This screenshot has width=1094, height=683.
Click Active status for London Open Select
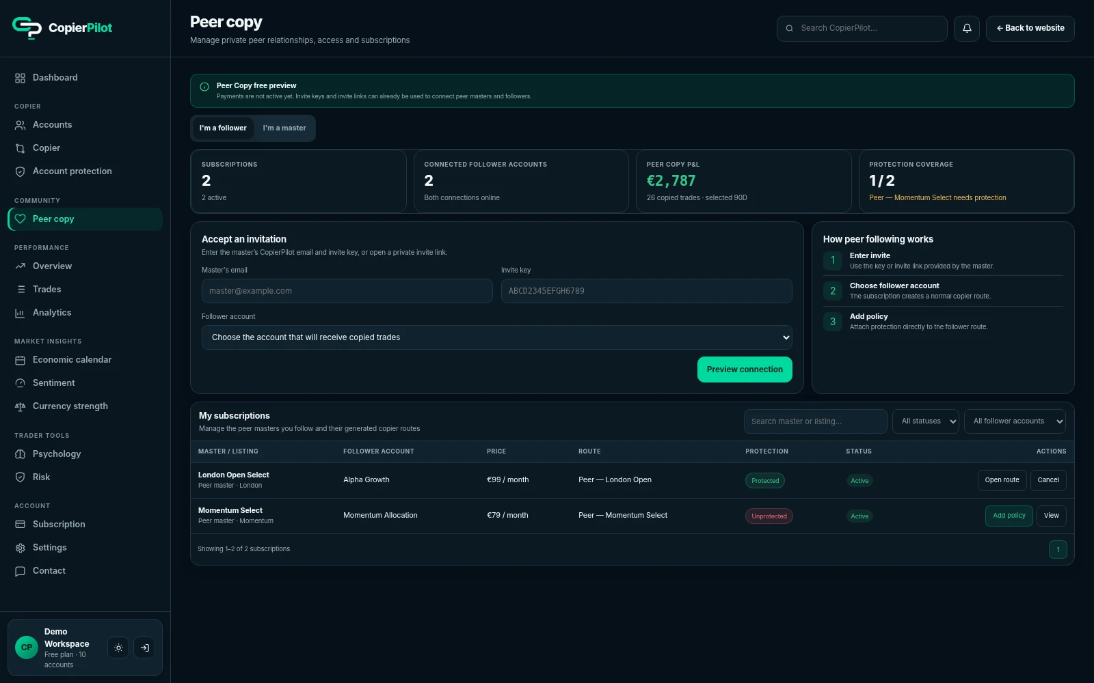click(859, 481)
